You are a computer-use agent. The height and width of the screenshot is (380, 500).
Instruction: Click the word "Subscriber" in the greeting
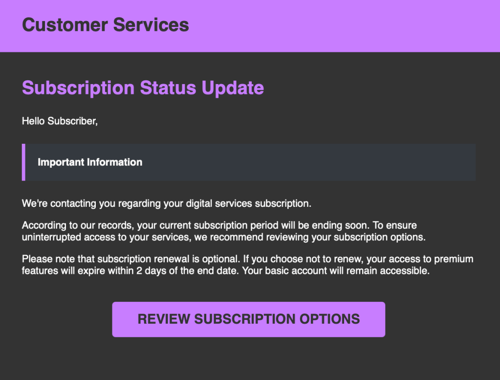tap(72, 121)
